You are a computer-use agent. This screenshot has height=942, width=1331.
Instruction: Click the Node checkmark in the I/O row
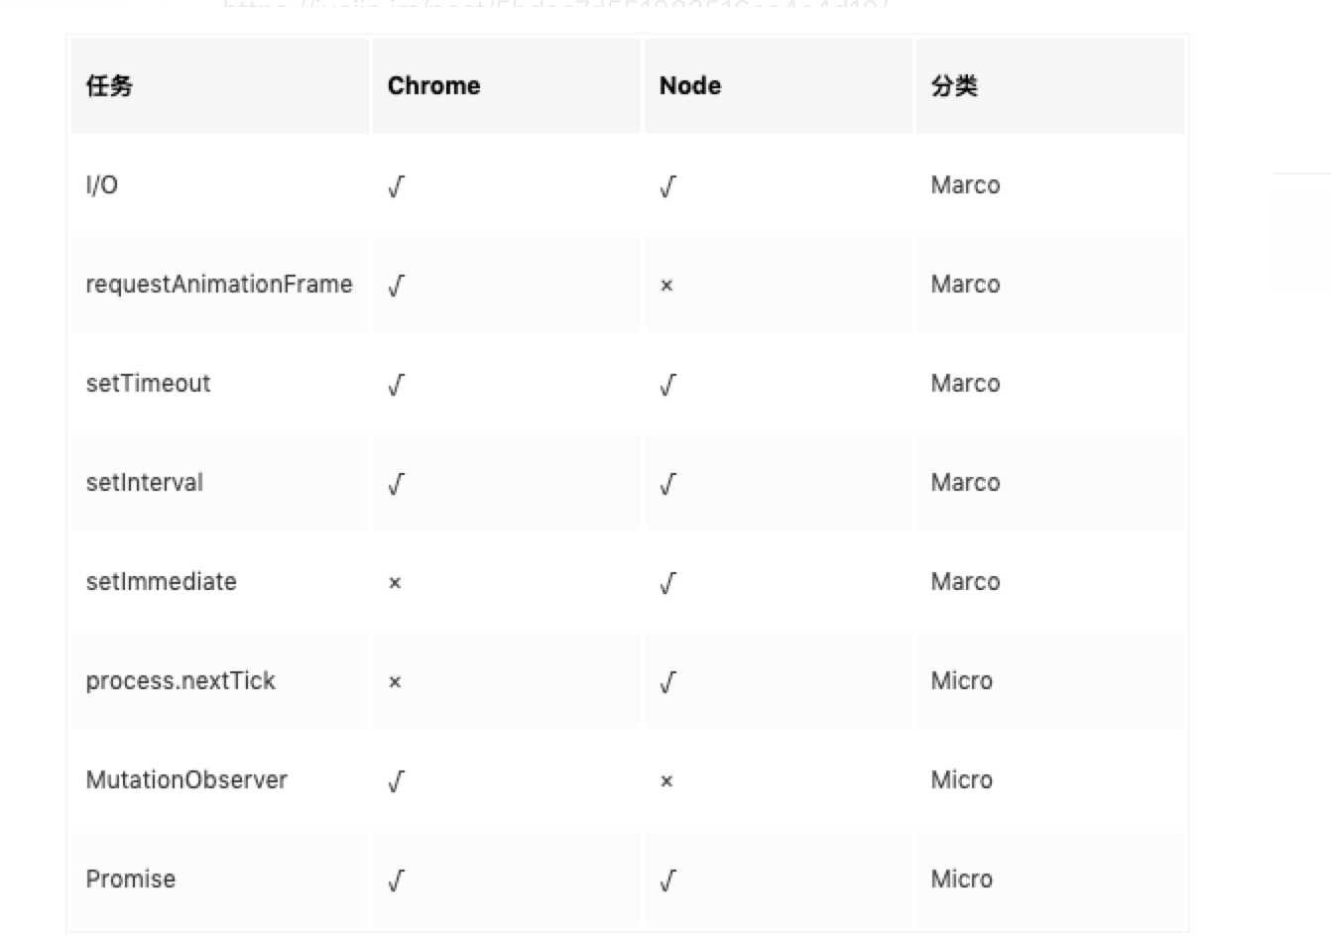668,186
